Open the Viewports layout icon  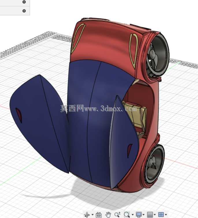point(161,215)
